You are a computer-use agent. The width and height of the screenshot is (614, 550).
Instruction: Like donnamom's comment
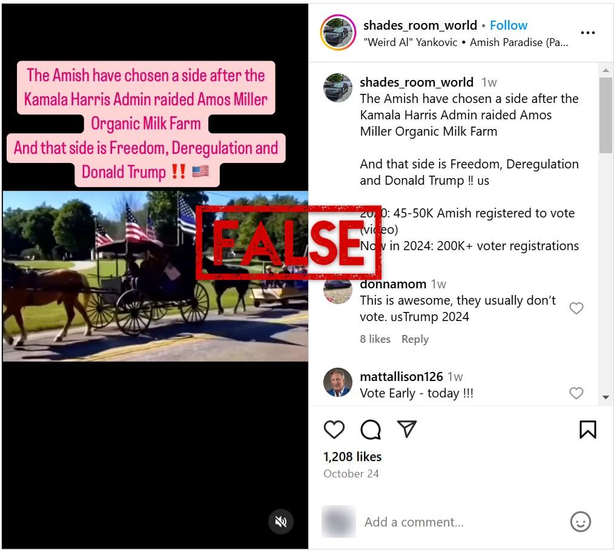pyautogui.click(x=576, y=308)
